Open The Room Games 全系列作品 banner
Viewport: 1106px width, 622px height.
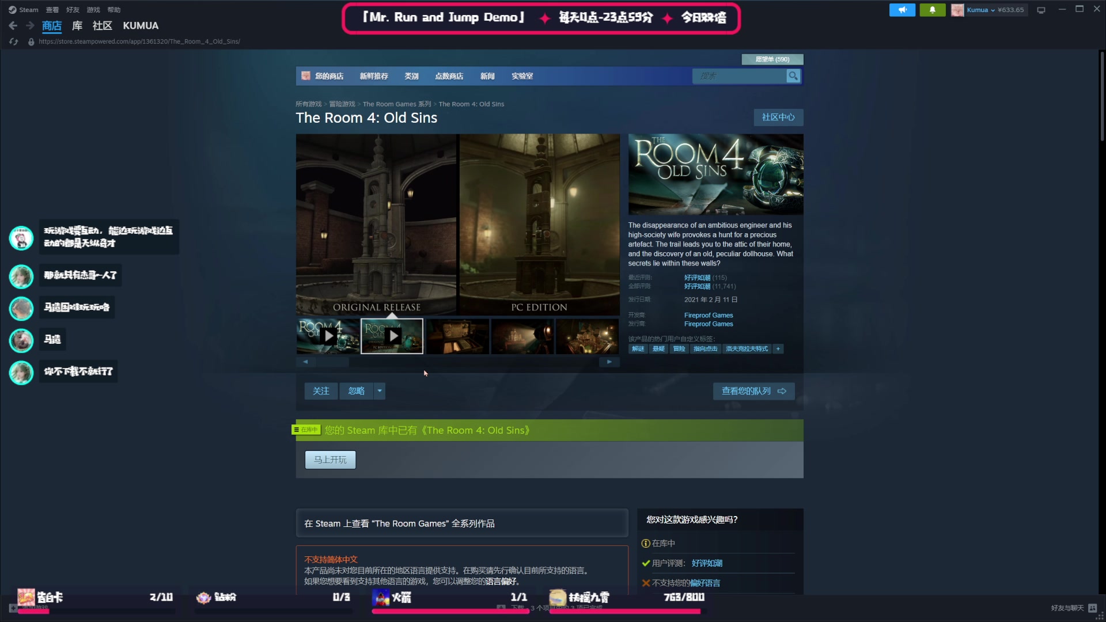point(462,524)
